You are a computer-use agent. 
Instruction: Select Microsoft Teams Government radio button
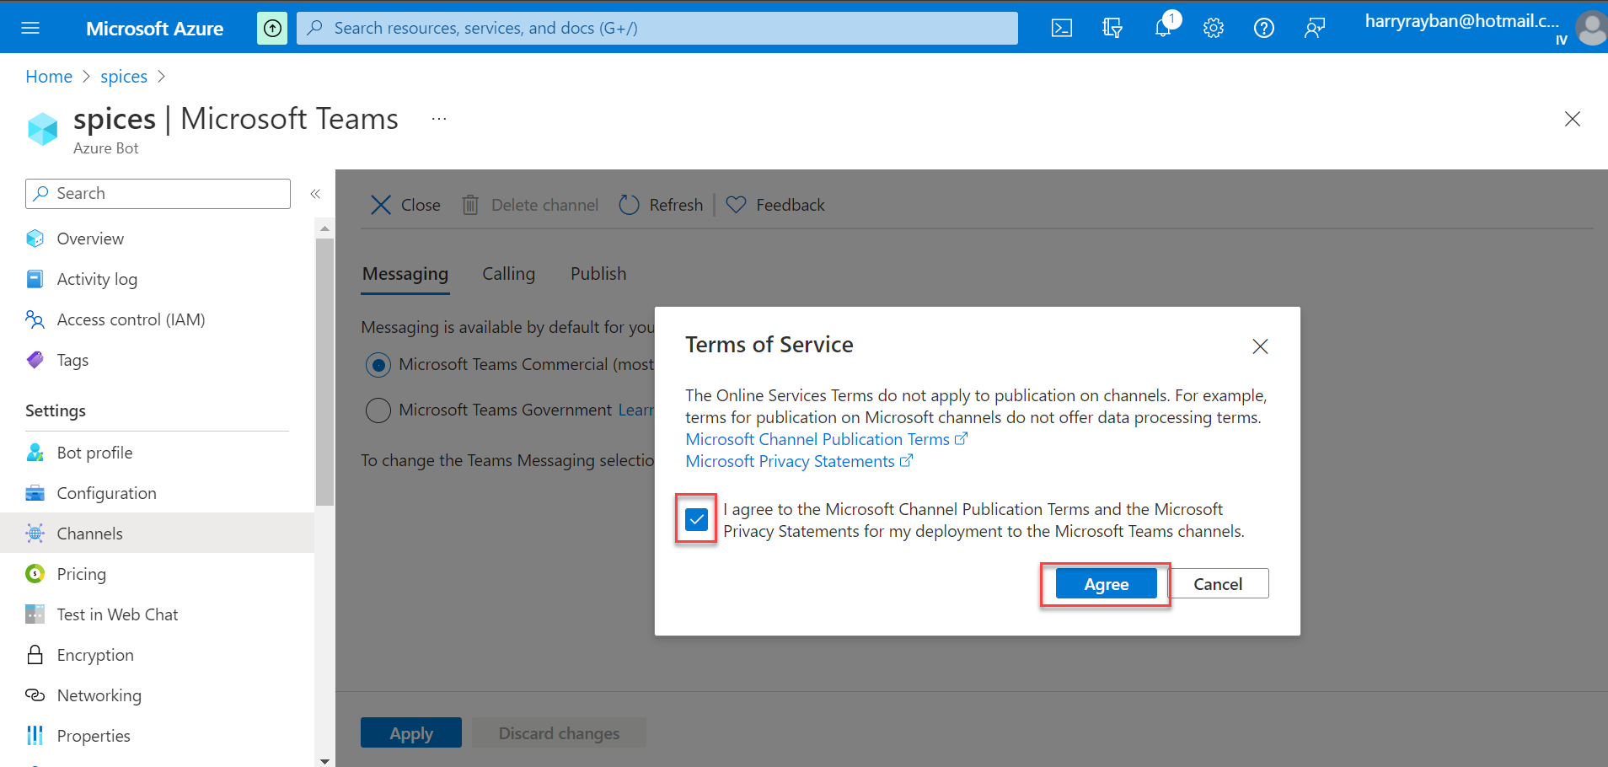378,410
